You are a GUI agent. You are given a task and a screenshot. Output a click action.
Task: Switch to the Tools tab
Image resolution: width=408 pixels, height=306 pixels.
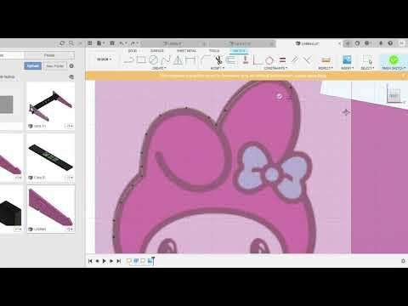(214, 51)
